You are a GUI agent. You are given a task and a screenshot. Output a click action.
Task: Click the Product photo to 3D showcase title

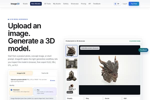(75, 41)
